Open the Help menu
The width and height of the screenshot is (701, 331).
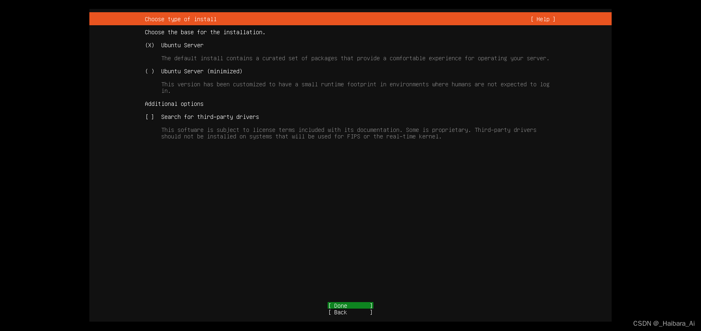(x=543, y=19)
